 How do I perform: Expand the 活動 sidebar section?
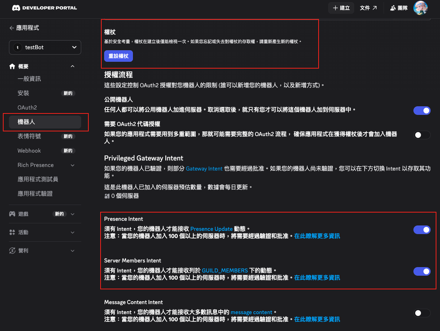(x=73, y=232)
